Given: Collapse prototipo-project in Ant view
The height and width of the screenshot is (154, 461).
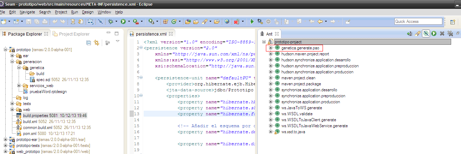Looking at the screenshot, I should pyautogui.click(x=264, y=42).
